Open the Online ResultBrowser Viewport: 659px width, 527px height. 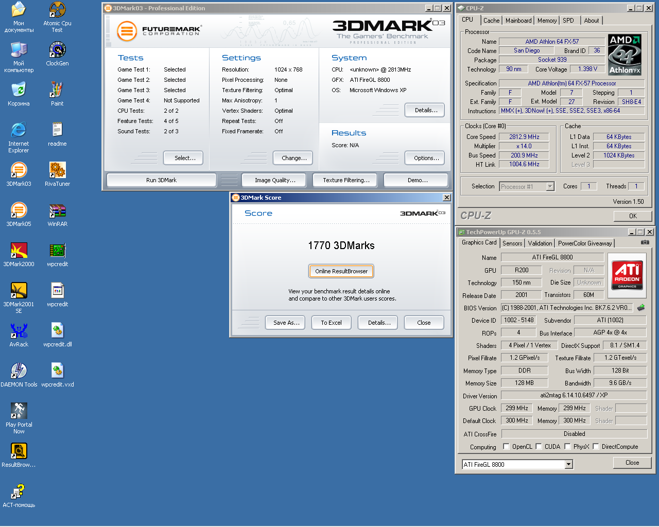click(341, 271)
